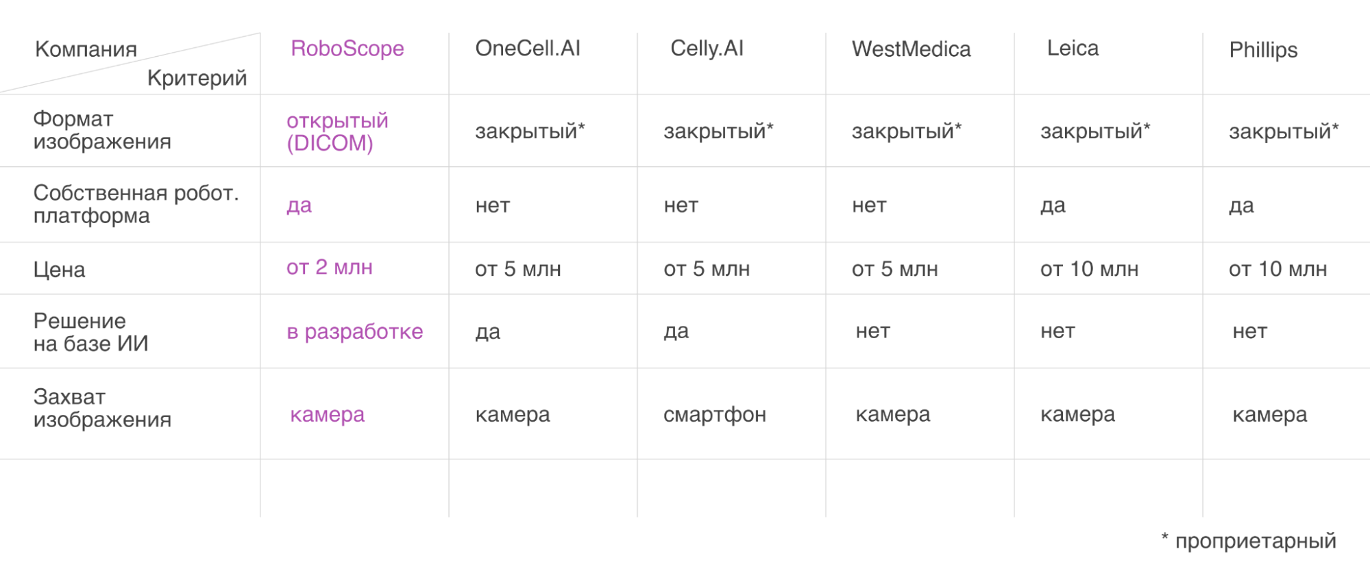Click the 'Цена' row label
The height and width of the screenshot is (573, 1370).
59,270
